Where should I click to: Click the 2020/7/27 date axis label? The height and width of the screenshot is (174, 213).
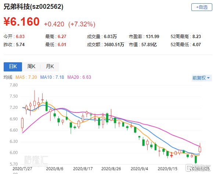[x=22, y=169]
